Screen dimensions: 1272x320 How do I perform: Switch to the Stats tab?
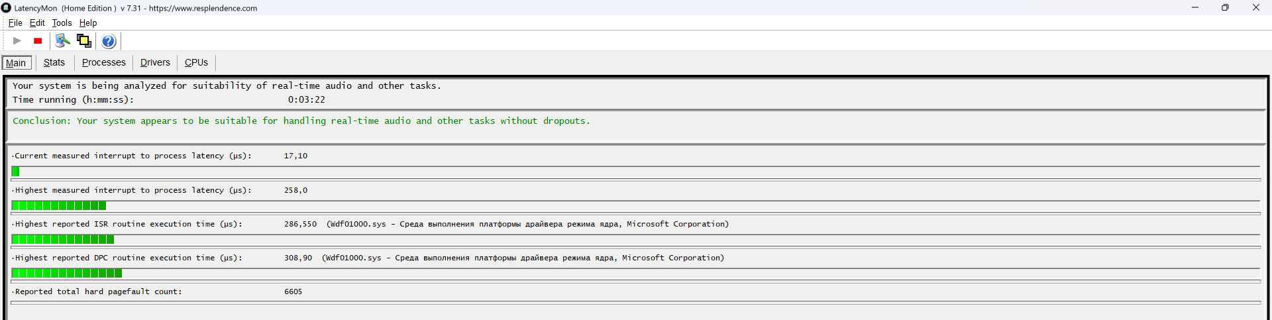(x=54, y=62)
